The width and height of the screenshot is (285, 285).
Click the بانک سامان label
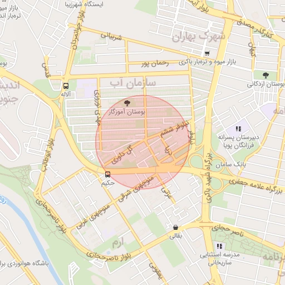tap(230, 165)
